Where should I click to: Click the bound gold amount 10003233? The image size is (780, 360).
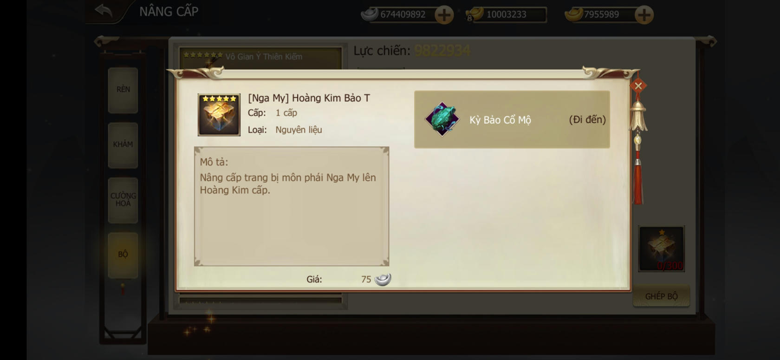click(507, 14)
